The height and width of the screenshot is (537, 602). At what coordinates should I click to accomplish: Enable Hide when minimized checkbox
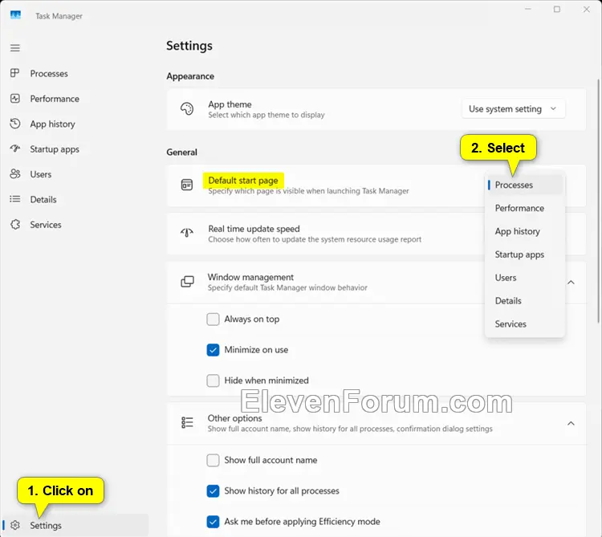point(213,380)
